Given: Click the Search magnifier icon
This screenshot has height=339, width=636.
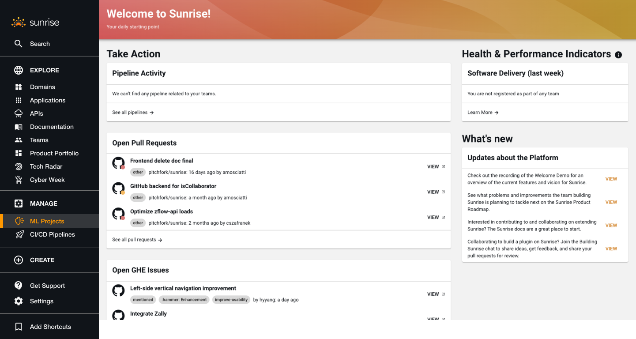Looking at the screenshot, I should point(19,44).
